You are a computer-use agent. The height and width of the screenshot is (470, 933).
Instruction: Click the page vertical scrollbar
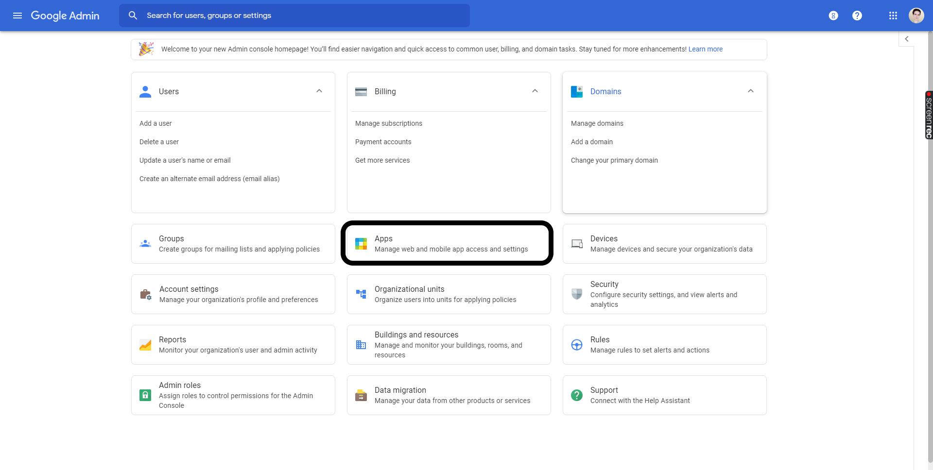[x=930, y=248]
